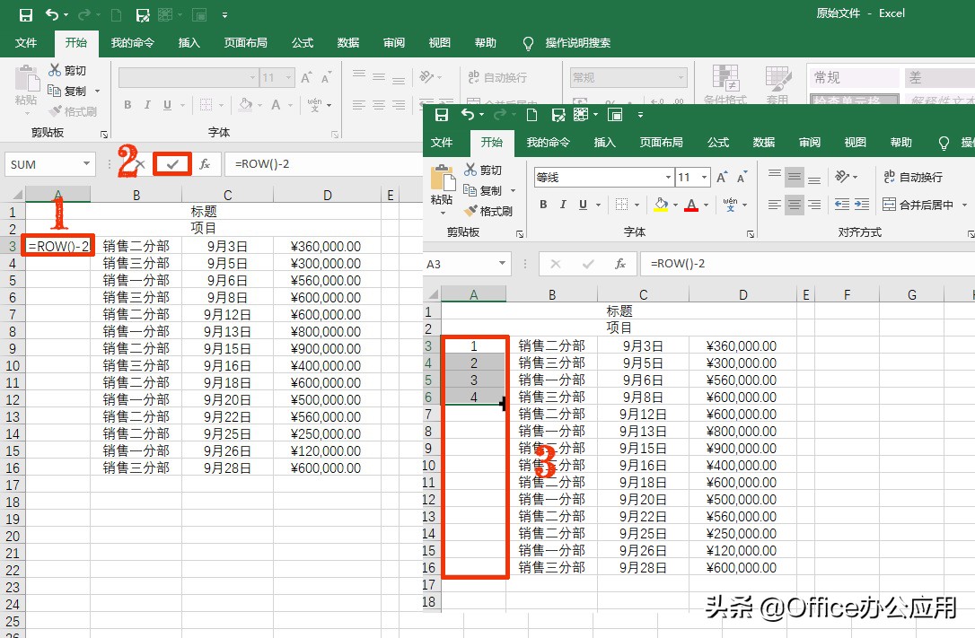Open text orientation tool in front window
This screenshot has width=975, height=638.
click(842, 177)
